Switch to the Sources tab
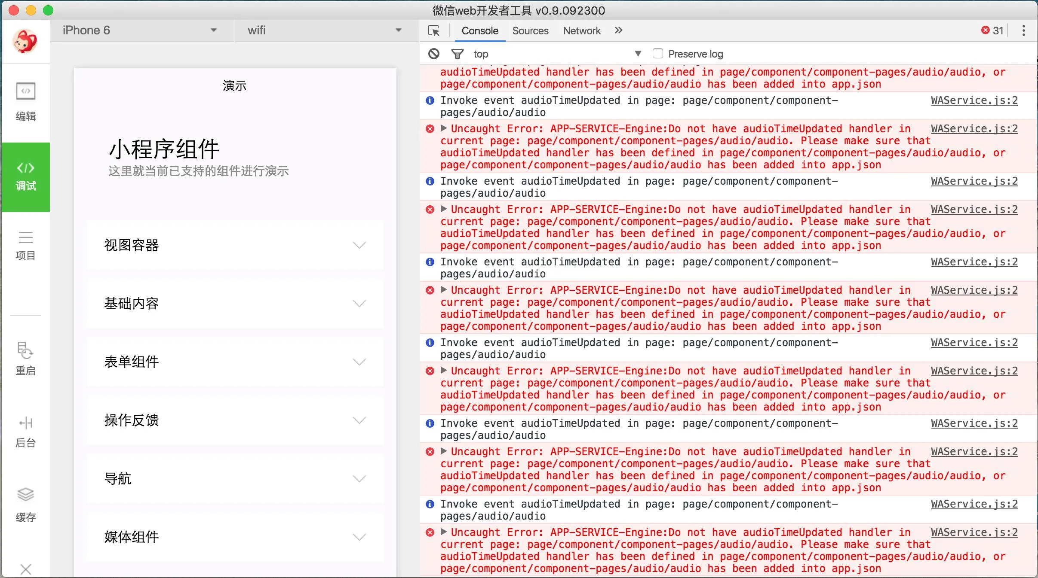This screenshot has width=1038, height=578. [530, 30]
